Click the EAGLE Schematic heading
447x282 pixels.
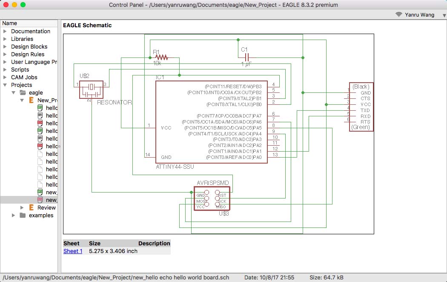pyautogui.click(x=87, y=26)
